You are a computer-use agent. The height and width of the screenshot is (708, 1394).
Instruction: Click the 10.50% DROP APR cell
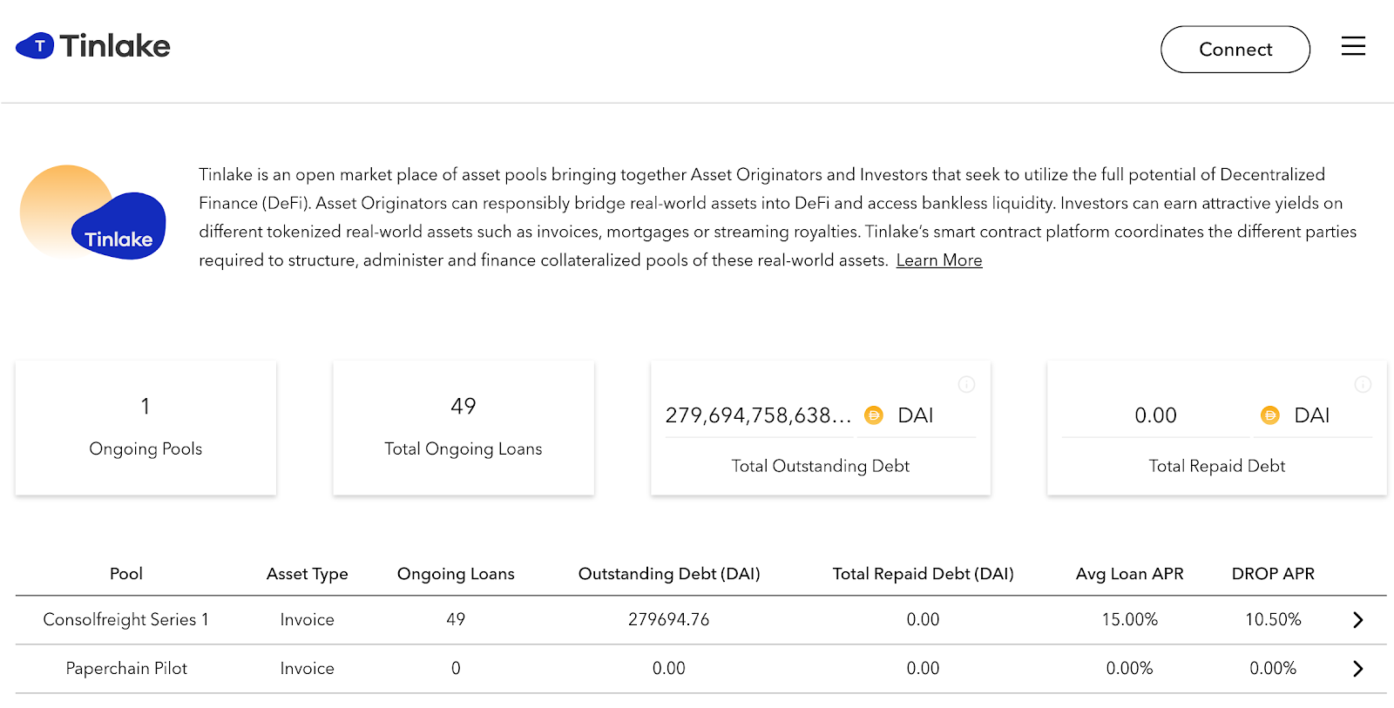coord(1273,619)
